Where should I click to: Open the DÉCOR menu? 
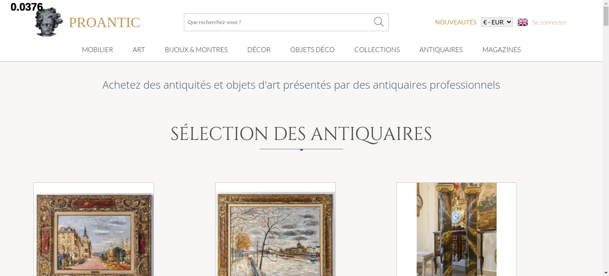pos(259,50)
